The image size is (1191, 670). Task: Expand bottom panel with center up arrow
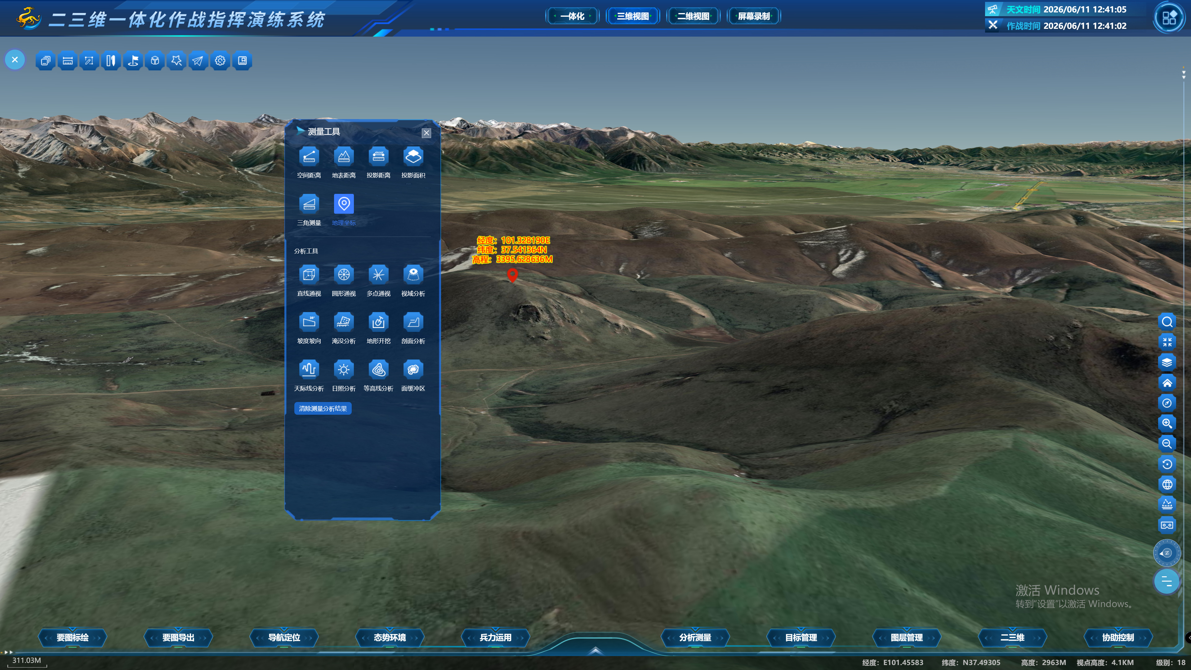coord(595,650)
